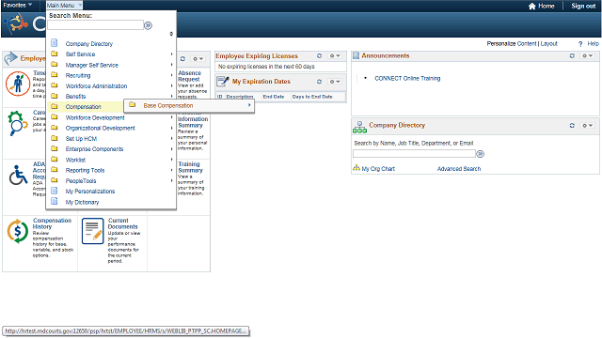Select Recruiting from the Main Menu
Screen dimensions: 602x338
coord(78,75)
